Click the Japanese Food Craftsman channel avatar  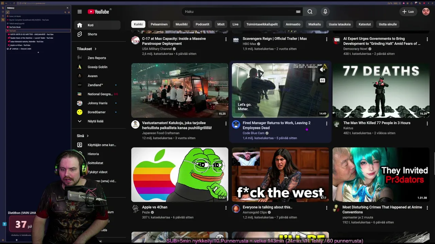135,124
